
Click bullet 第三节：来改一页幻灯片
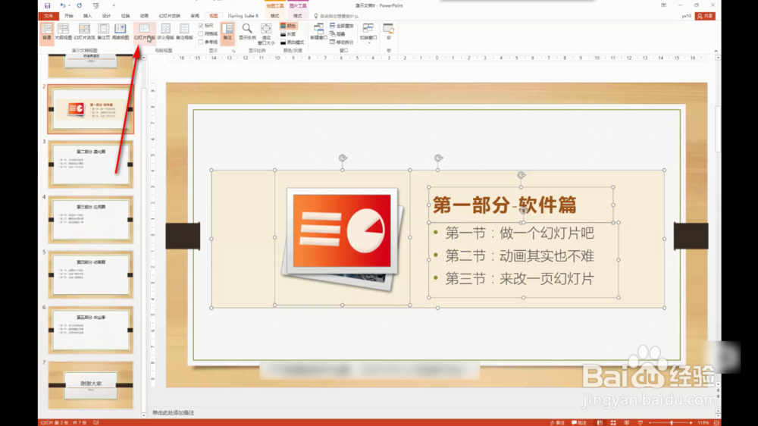point(520,278)
